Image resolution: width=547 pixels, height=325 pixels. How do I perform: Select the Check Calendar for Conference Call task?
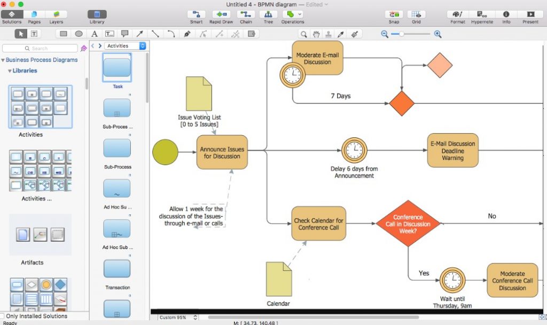tap(318, 223)
